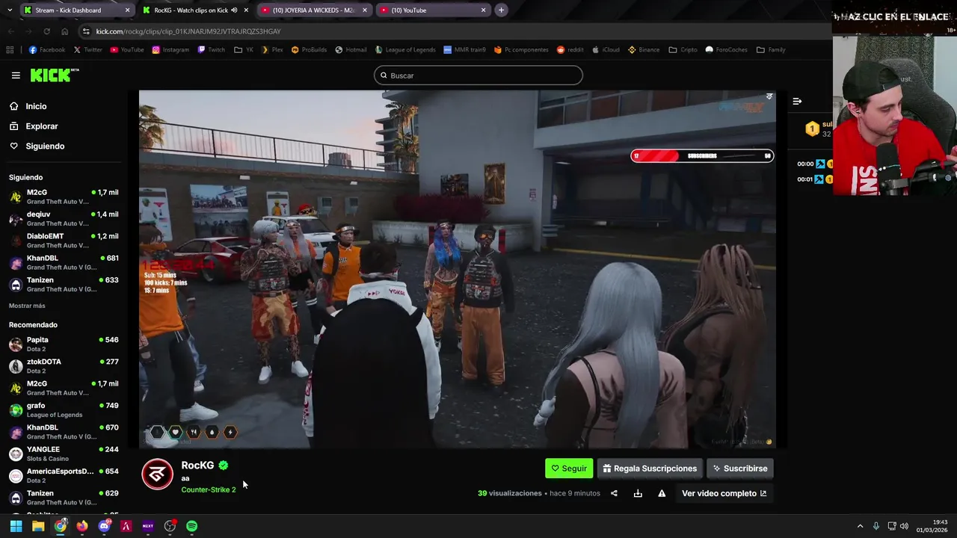Open Twitter bookmark
The width and height of the screenshot is (957, 538).
click(x=87, y=50)
